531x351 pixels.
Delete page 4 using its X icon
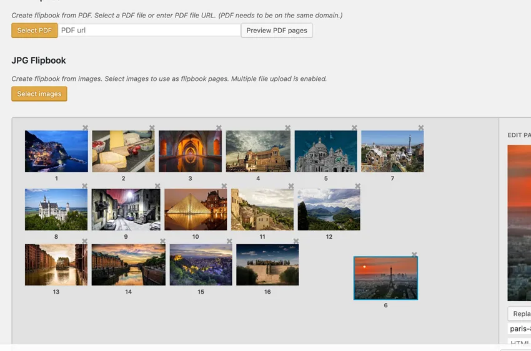pyautogui.click(x=288, y=128)
